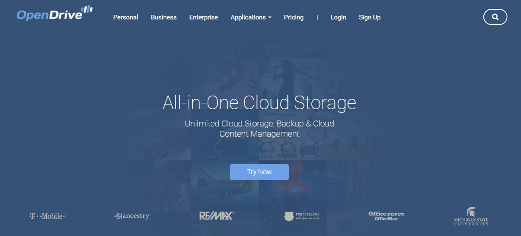The width and height of the screenshot is (521, 236).
Task: Click the All-in-One Cloud Storage headline
Action: [259, 103]
